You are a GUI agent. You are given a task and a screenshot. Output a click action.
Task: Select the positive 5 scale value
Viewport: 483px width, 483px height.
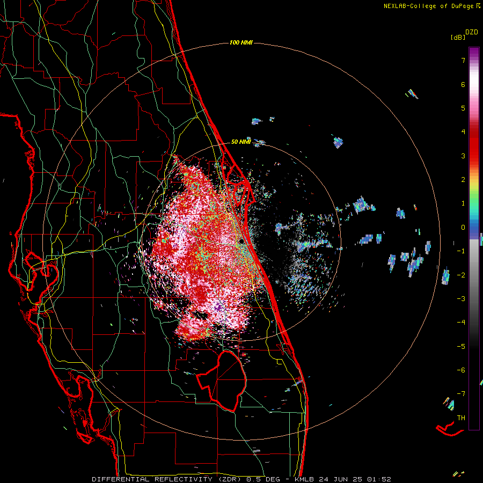click(463, 108)
